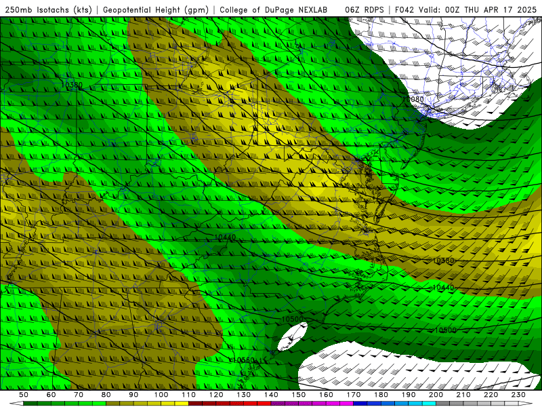
Task: Click the legend value 60
Action: pyautogui.click(x=51, y=395)
